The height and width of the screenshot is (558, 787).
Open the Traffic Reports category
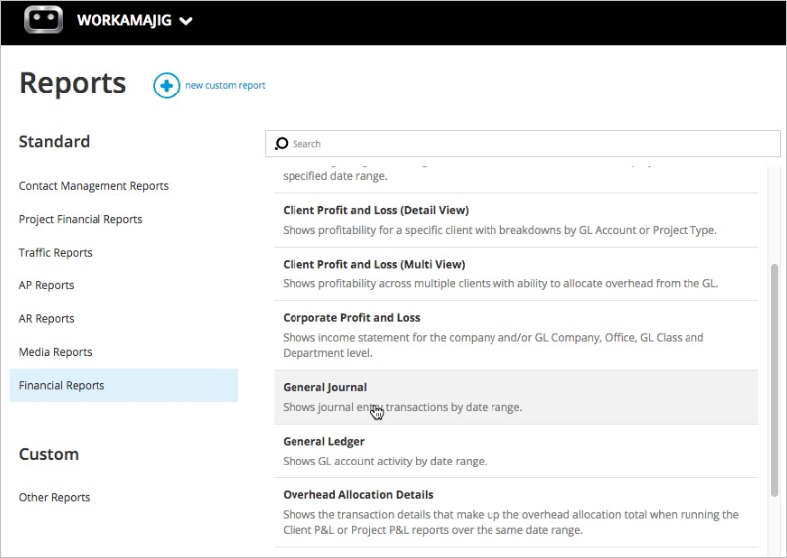coord(56,253)
